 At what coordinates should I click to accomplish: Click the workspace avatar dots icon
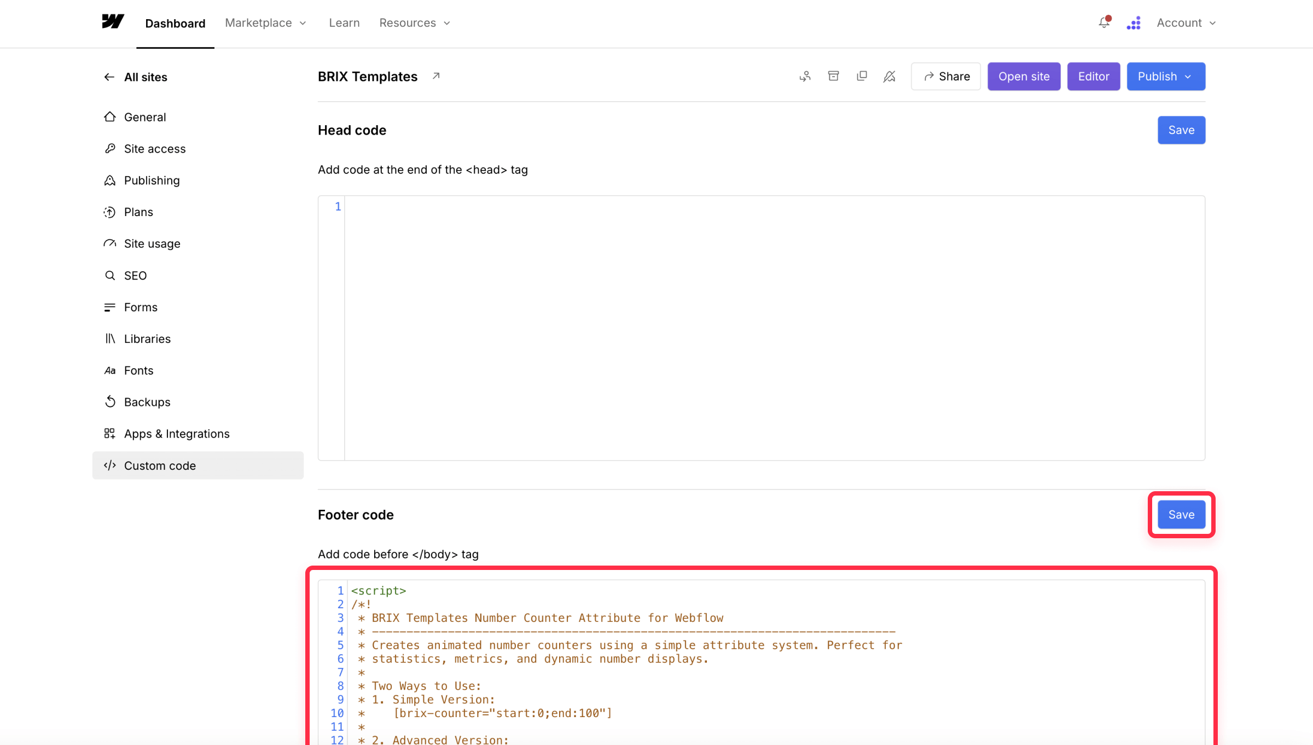tap(1134, 23)
